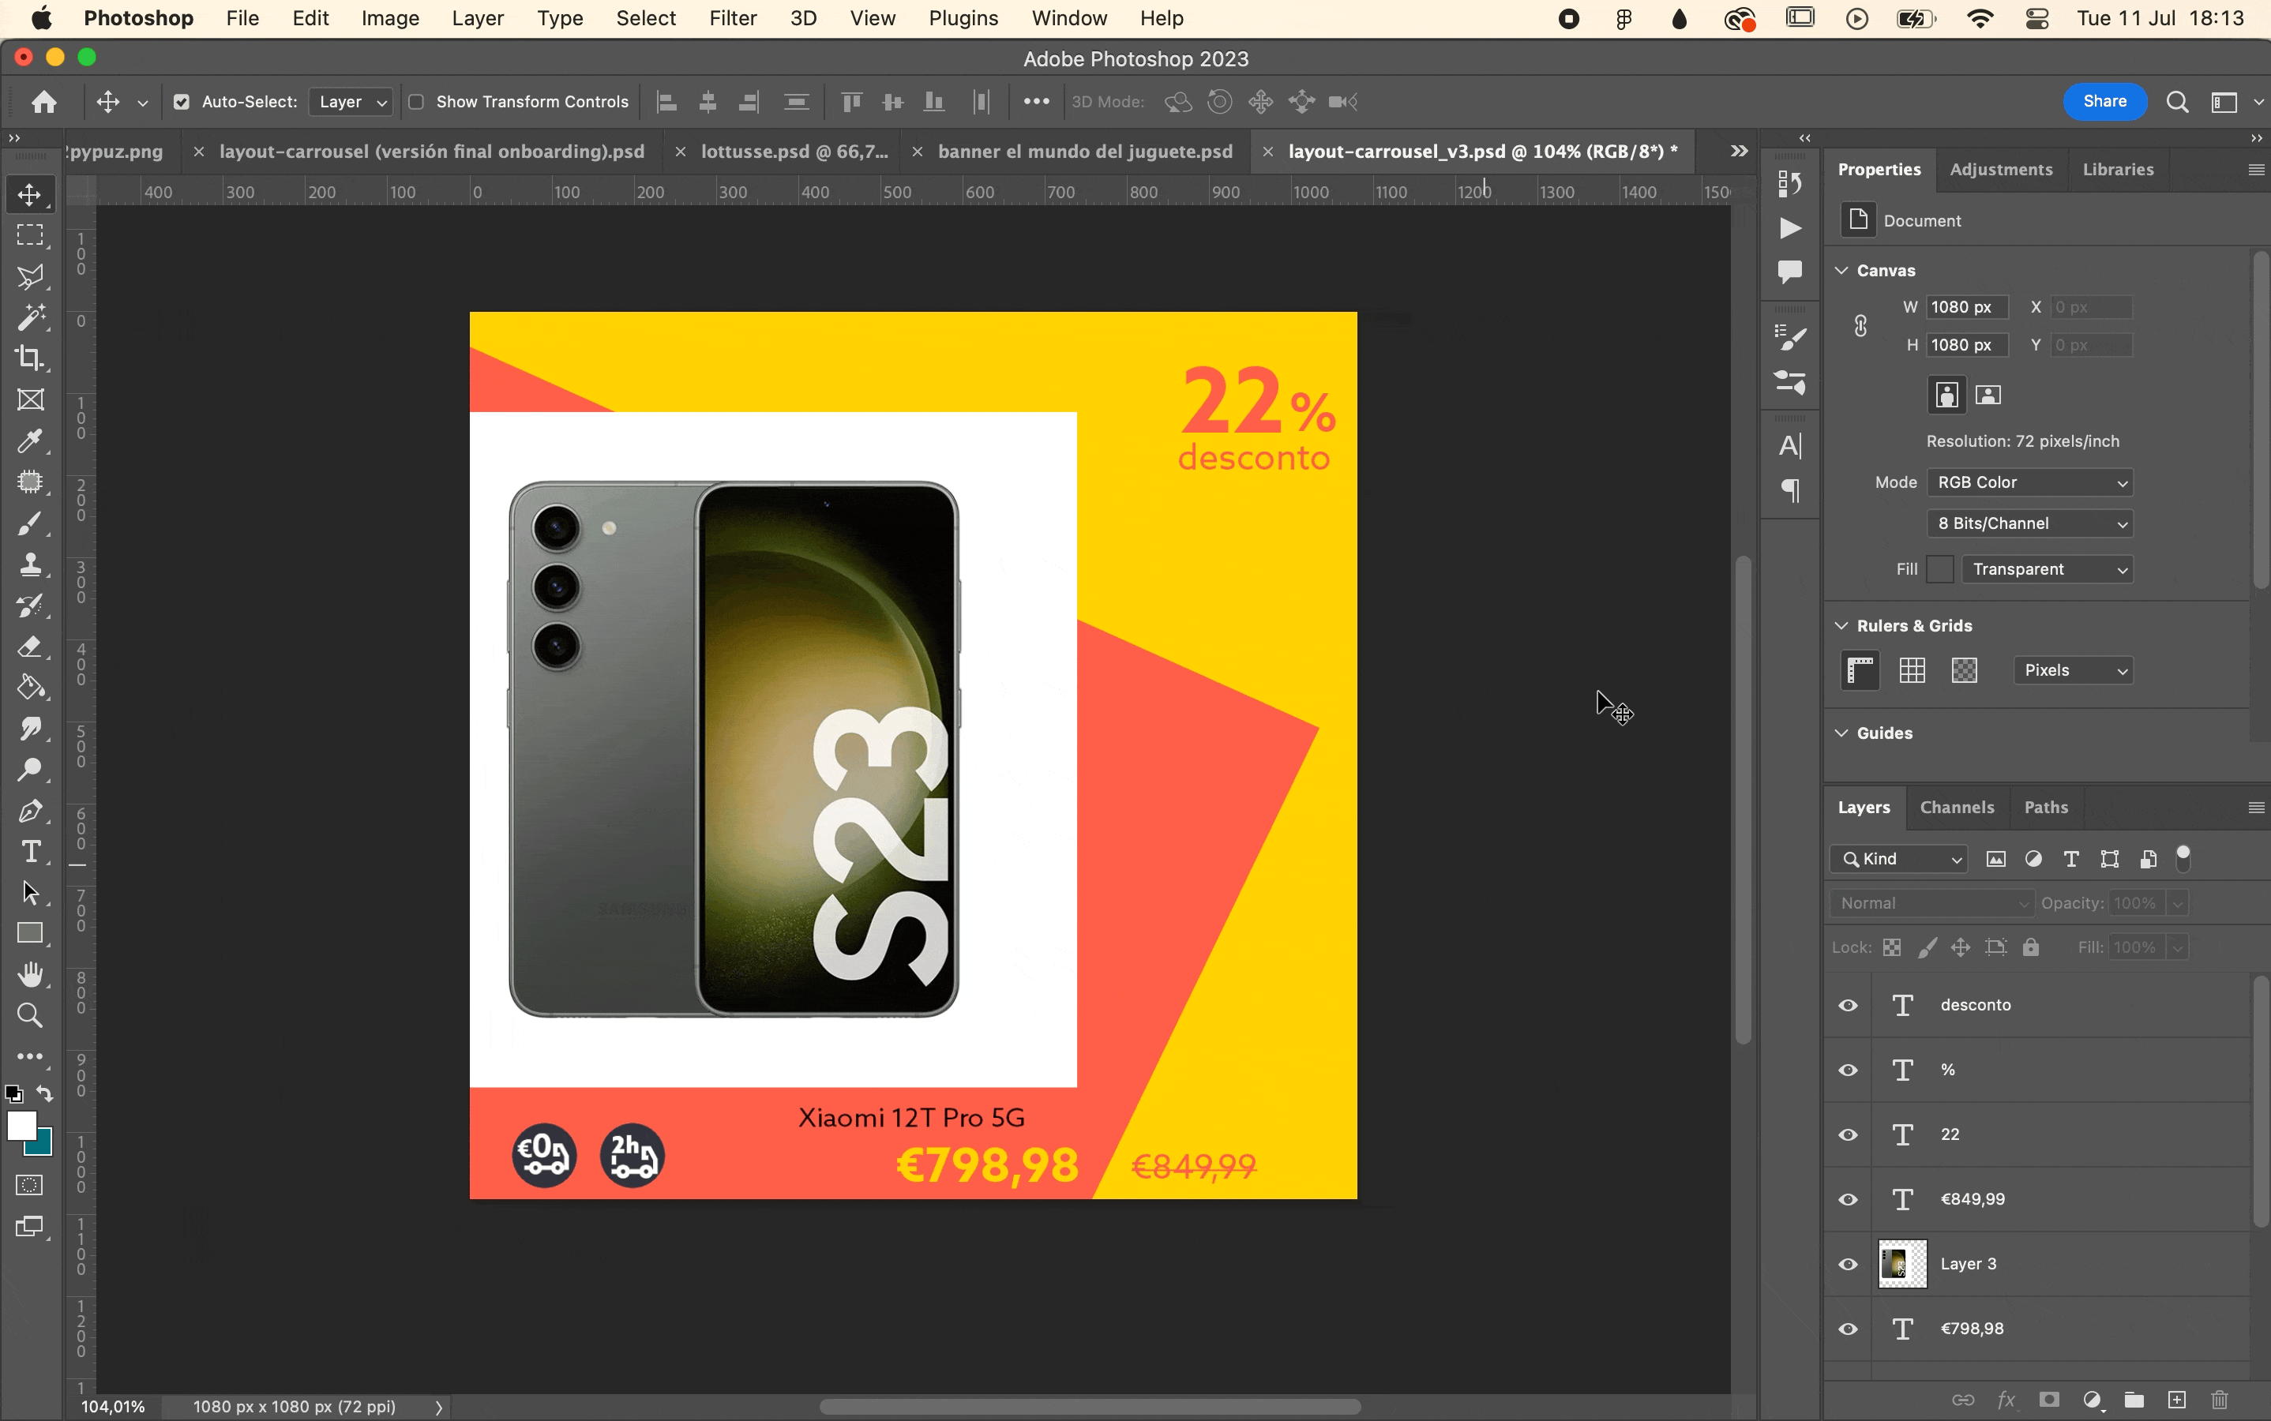This screenshot has width=2271, height=1421.
Task: Toggle the layer filter on/off switch
Action: click(2183, 857)
